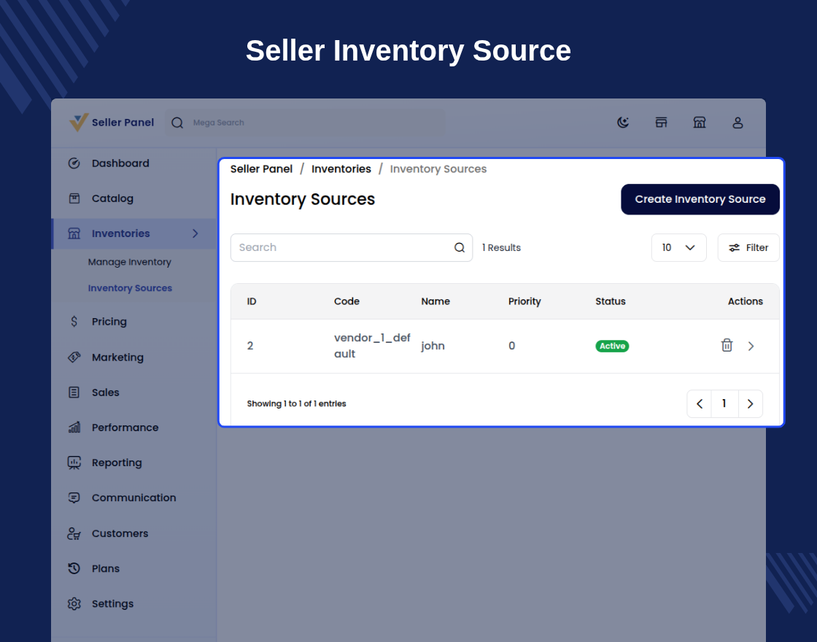This screenshot has width=817, height=642.
Task: Click Create Inventory Source button
Action: [700, 199]
